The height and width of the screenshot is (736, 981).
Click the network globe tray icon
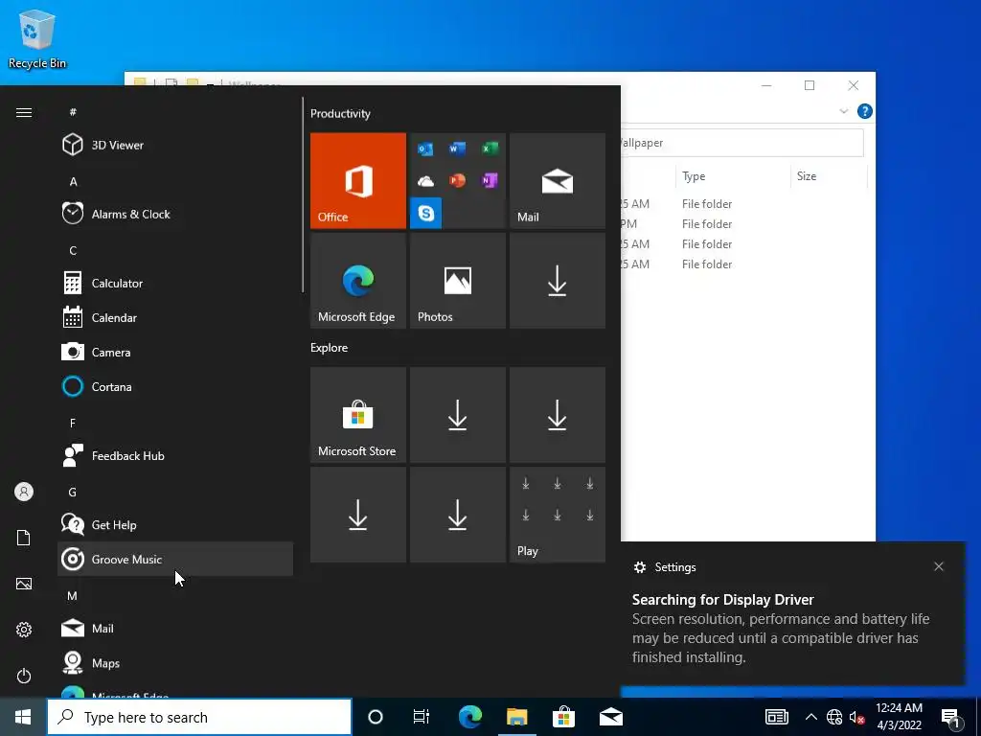834,717
